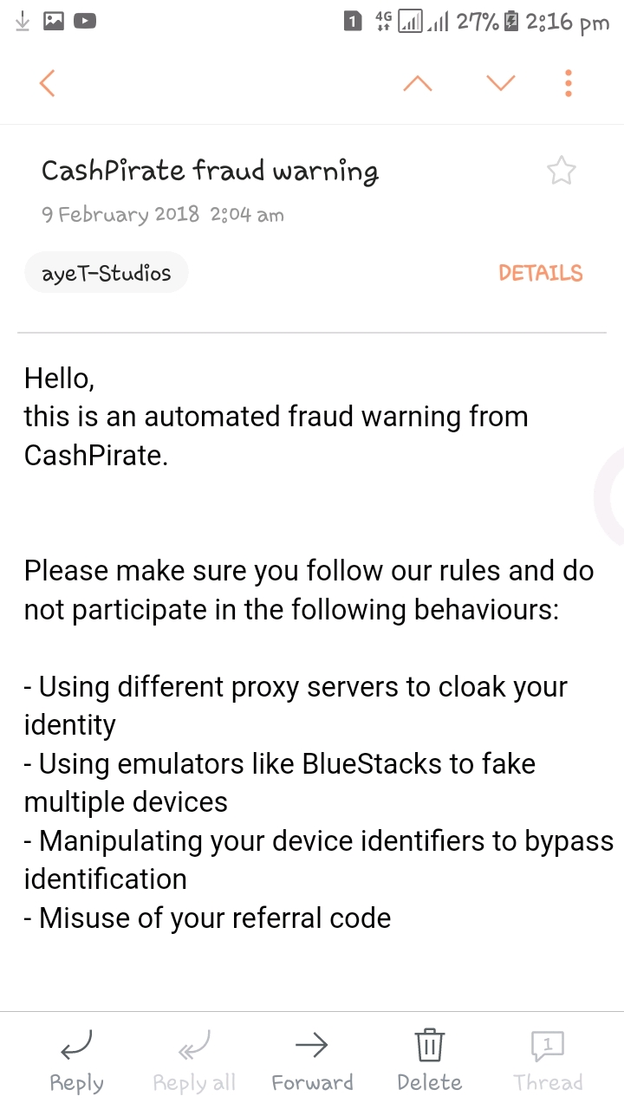Reply to this email
The height and width of the screenshot is (1109, 624).
pyautogui.click(x=77, y=1061)
